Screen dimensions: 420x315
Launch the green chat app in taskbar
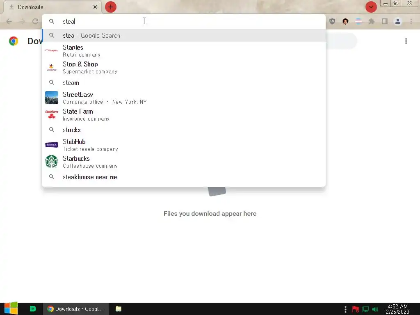[33, 309]
